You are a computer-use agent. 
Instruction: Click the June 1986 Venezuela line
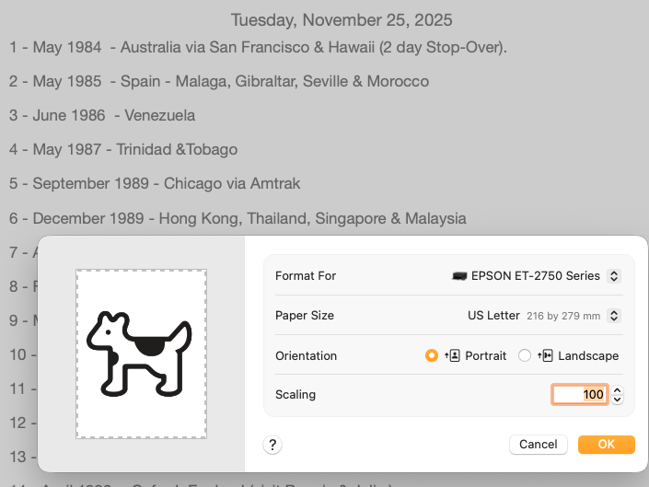tap(102, 115)
